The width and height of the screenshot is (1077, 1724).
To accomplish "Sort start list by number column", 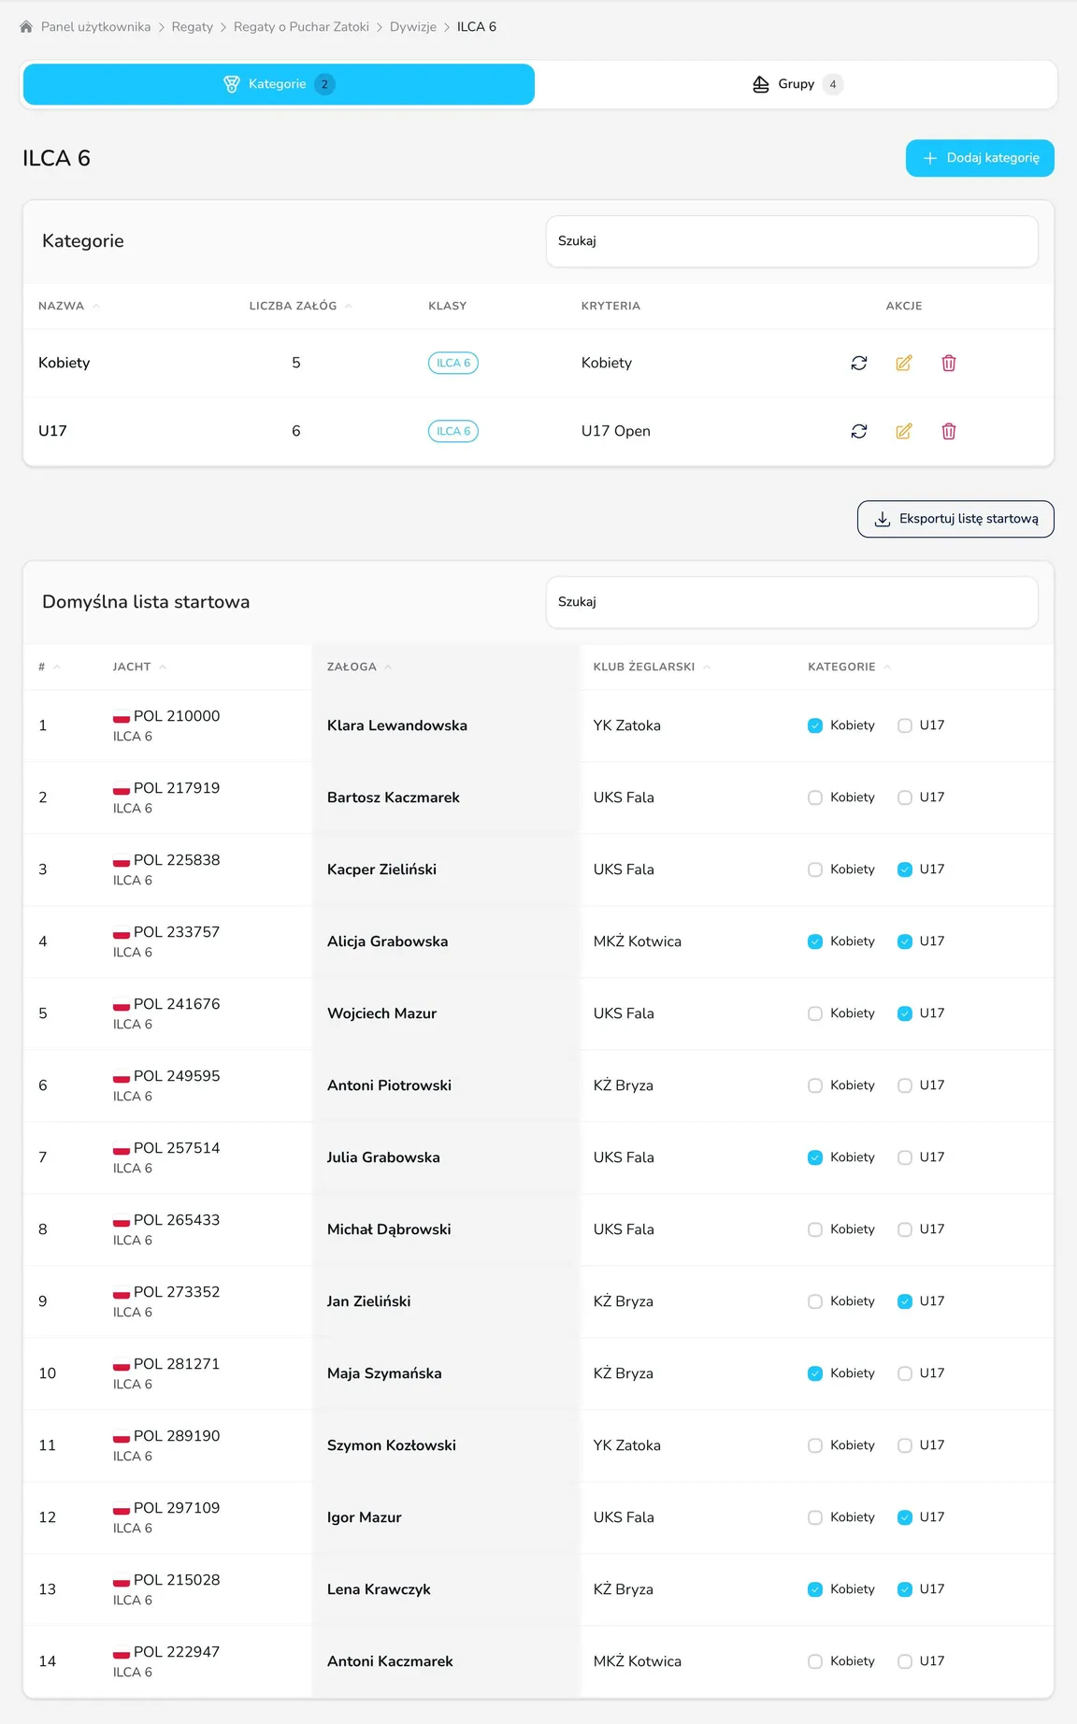I will [x=49, y=667].
